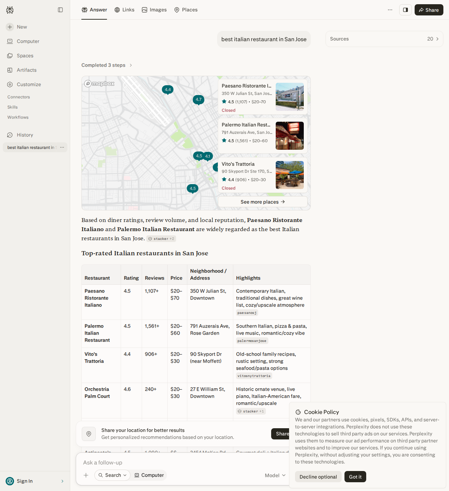Click Got it on cookie policy
Viewport: 449px width, 491px height.
coord(355,477)
